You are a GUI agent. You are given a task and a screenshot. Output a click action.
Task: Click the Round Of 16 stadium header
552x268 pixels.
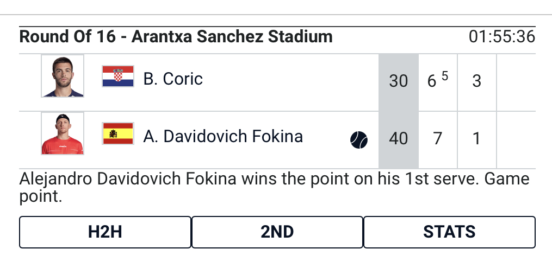pos(176,37)
